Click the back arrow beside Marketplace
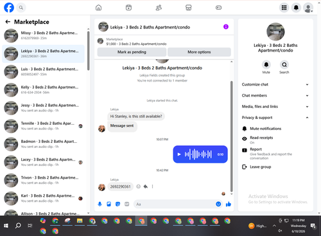 (8, 22)
